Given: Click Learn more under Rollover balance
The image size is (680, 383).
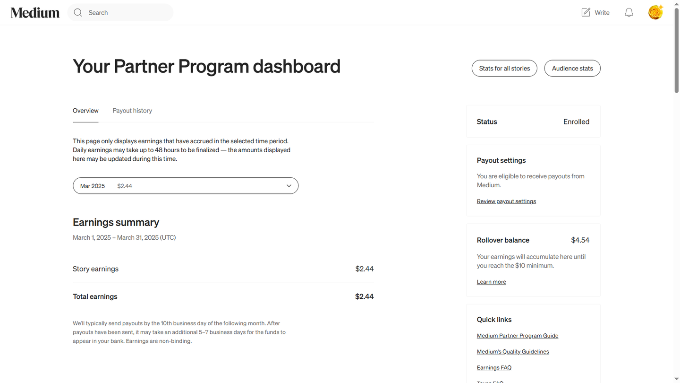Looking at the screenshot, I should [x=491, y=282].
